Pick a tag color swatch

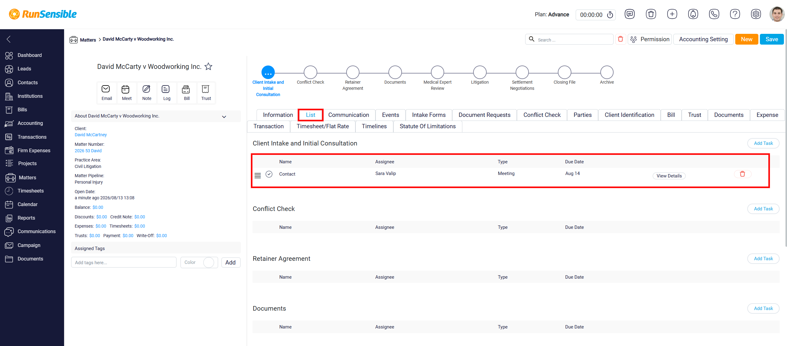[209, 263]
